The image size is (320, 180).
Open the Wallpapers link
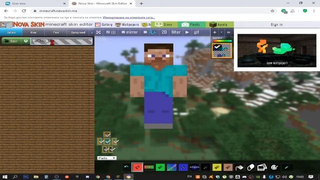click(127, 24)
